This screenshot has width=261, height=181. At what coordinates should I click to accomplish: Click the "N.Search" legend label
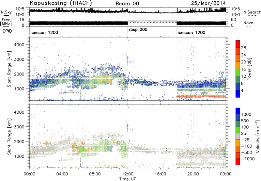click(252, 12)
